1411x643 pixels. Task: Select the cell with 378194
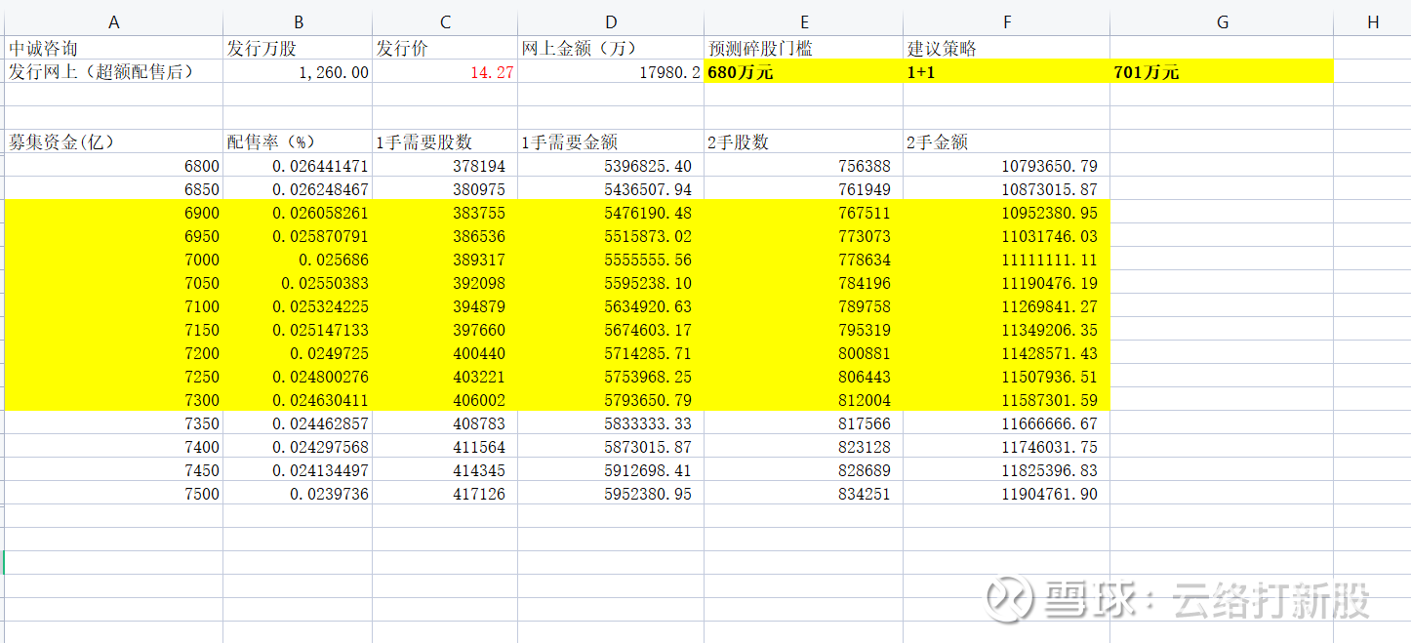click(445, 166)
